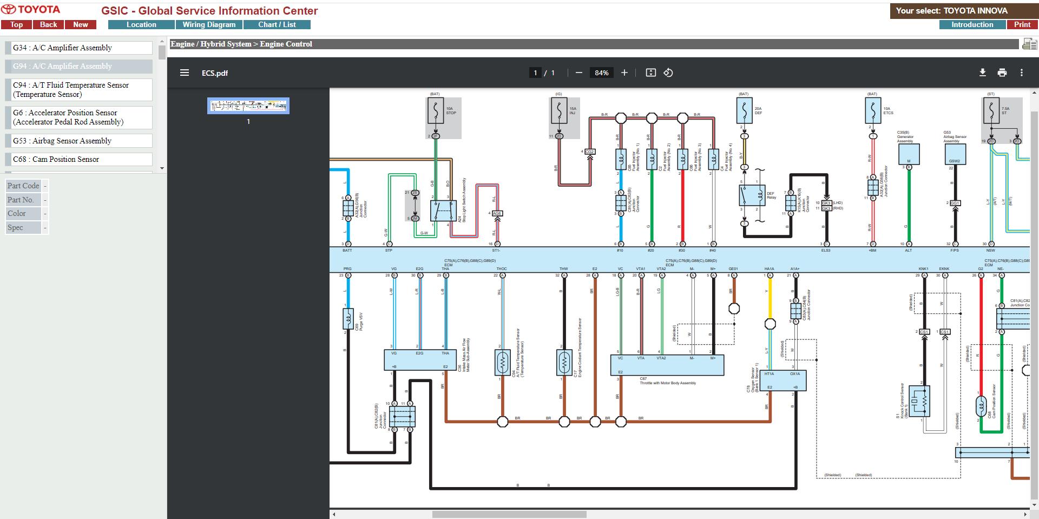
Task: Click the 7.5A ST fuse in diagram
Action: [x=991, y=111]
